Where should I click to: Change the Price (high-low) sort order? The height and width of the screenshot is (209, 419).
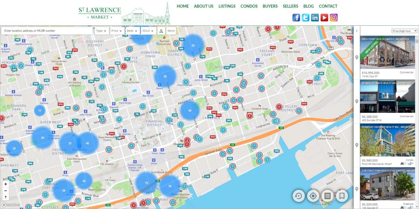pos(404,31)
